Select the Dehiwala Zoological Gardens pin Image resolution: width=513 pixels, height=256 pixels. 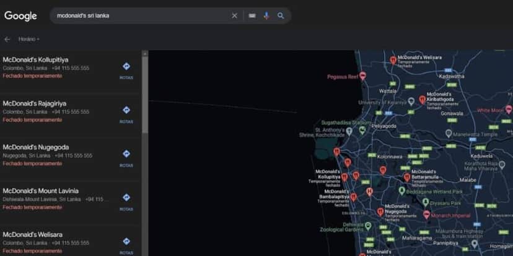click(368, 226)
